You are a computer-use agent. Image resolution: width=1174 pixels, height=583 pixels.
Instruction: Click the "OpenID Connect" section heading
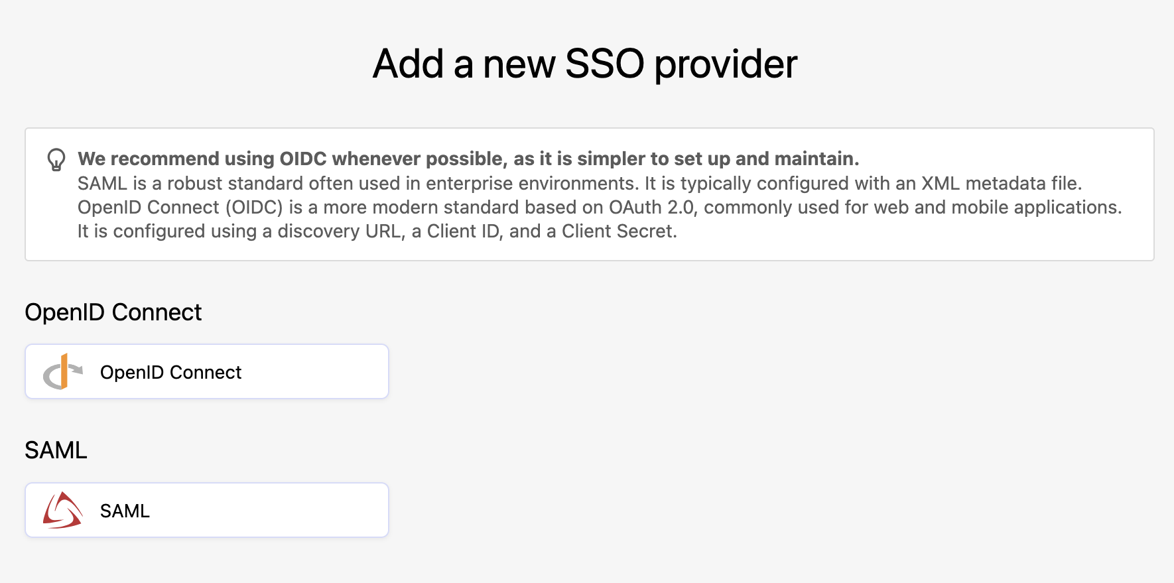[x=113, y=312]
